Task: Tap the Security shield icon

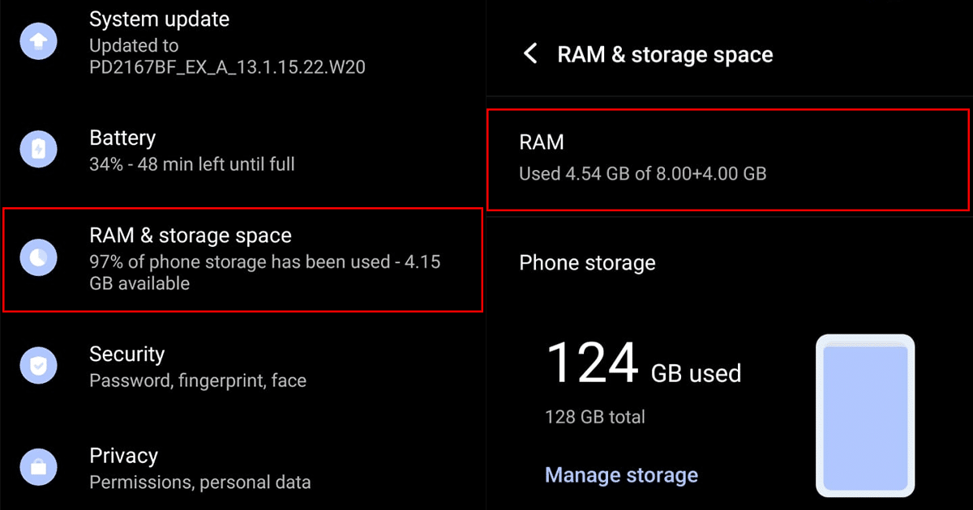Action: coord(39,367)
